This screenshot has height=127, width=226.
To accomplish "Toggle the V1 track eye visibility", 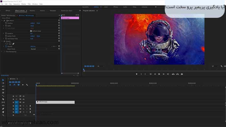I will (x=24, y=102).
